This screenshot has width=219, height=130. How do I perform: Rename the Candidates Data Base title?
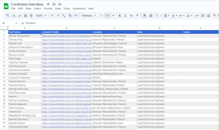(x=27, y=4)
